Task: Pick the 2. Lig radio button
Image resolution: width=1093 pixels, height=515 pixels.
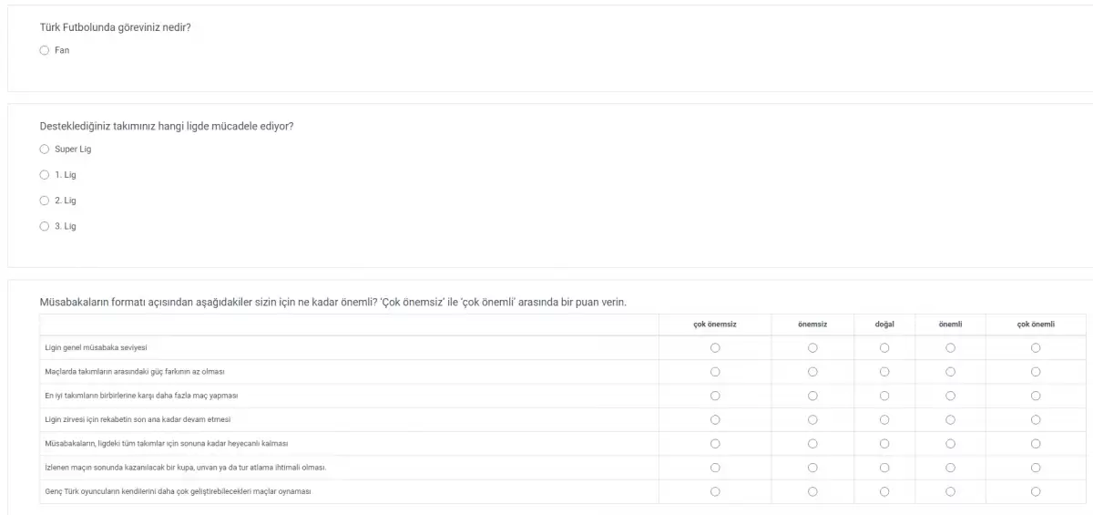Action: (45, 200)
